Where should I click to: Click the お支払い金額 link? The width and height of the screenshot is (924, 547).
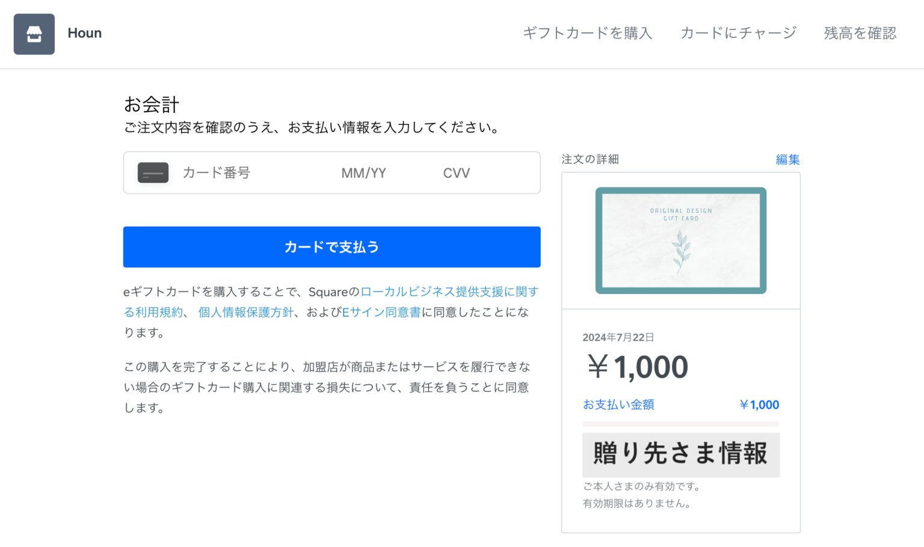pyautogui.click(x=618, y=405)
